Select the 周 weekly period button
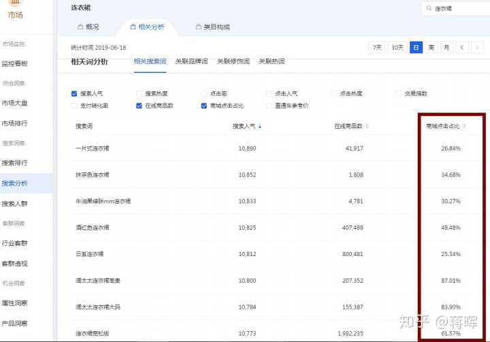Viewport: 490px width, 342px height. (x=431, y=47)
